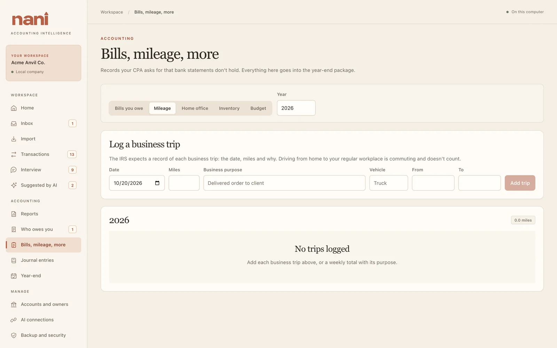This screenshot has height=348, width=557.
Task: Click the Suggested by AI badge showing 2
Action: [x=72, y=185]
